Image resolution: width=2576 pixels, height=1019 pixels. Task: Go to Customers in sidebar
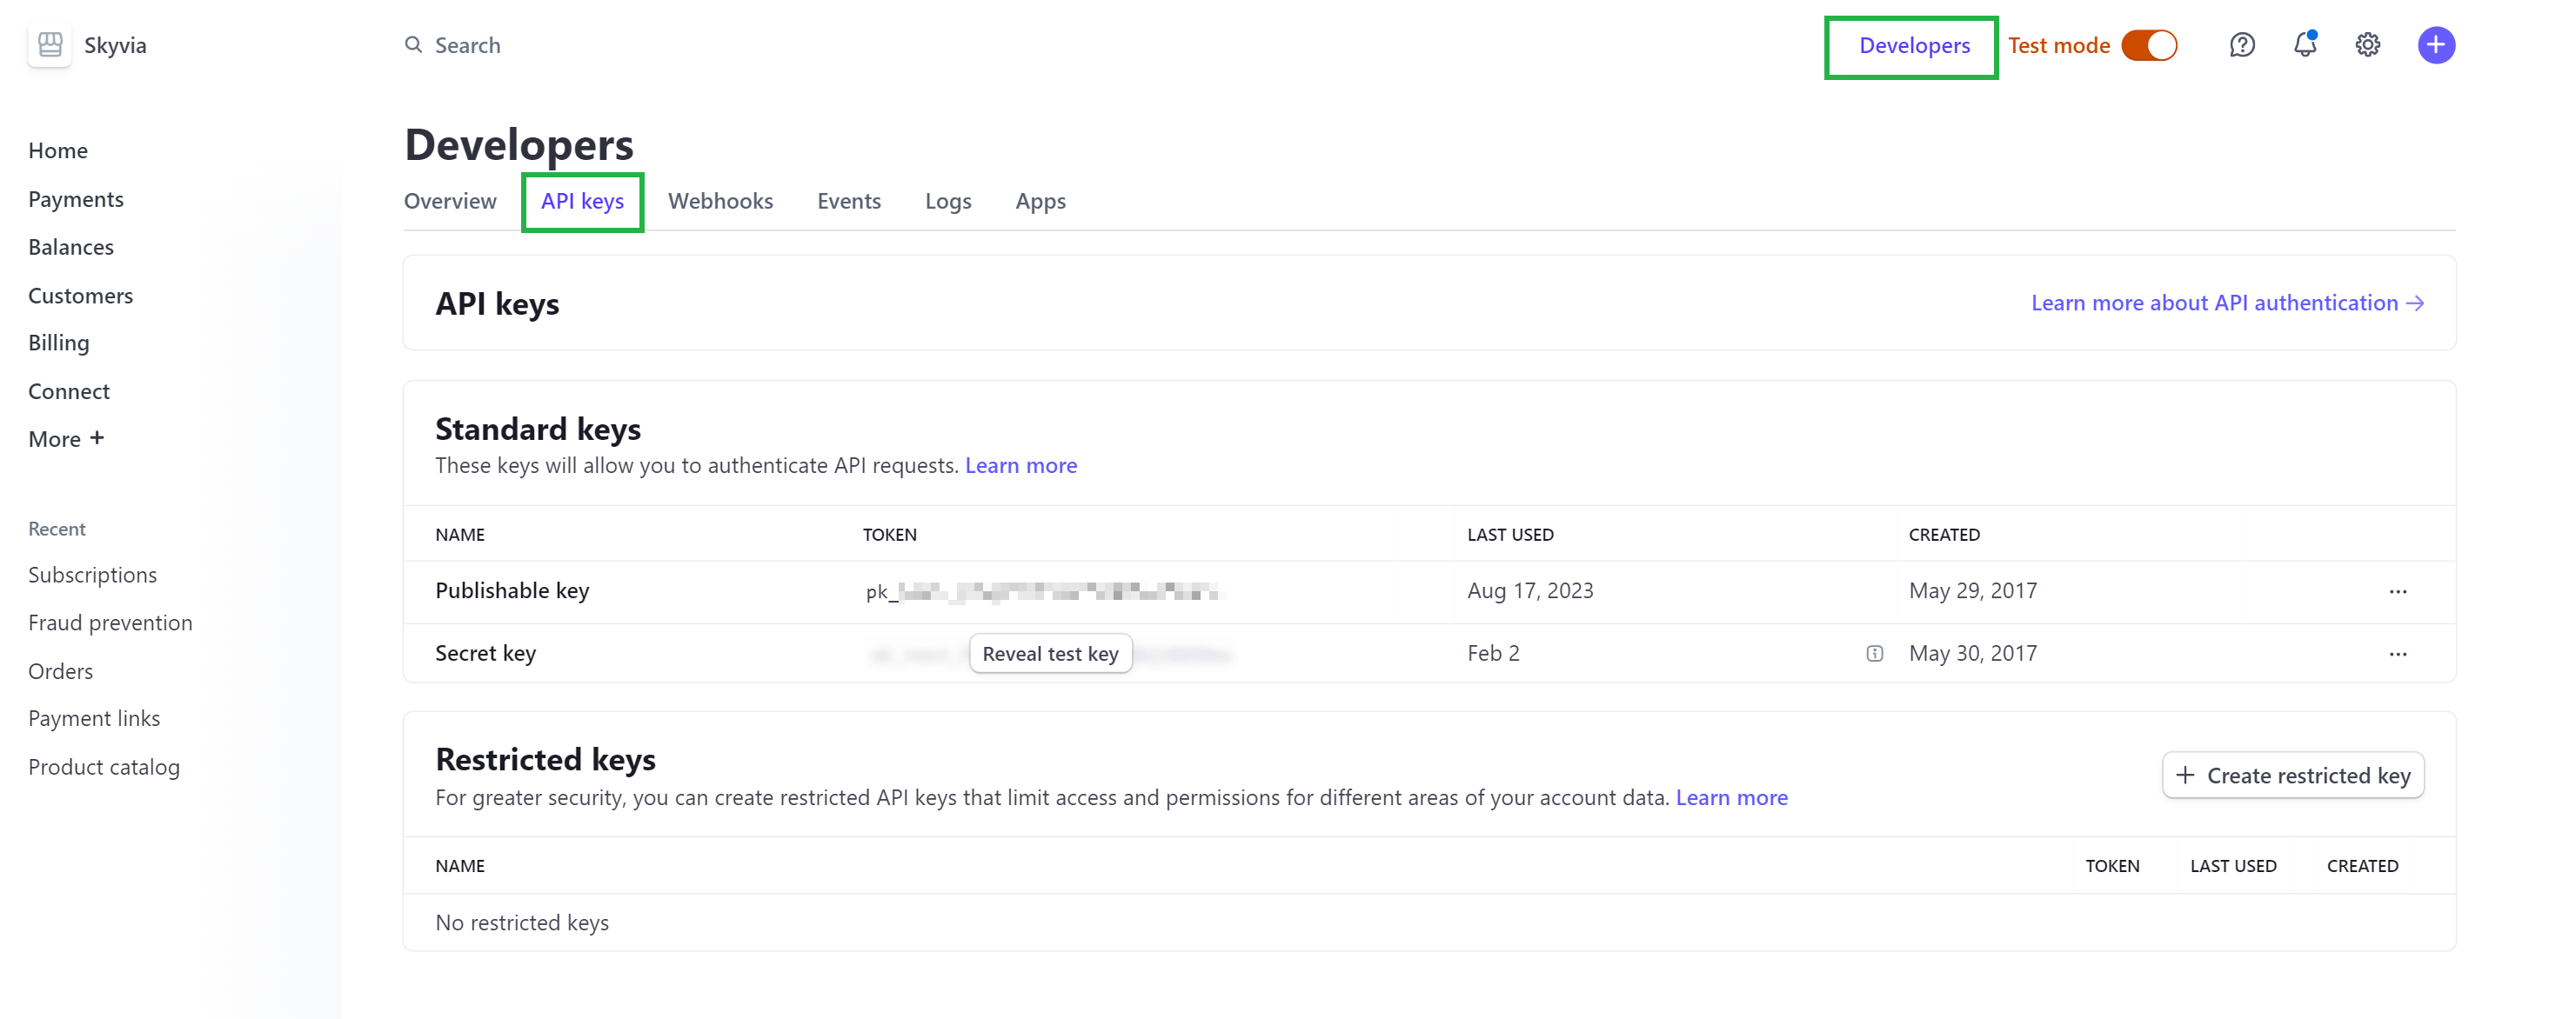click(x=80, y=296)
